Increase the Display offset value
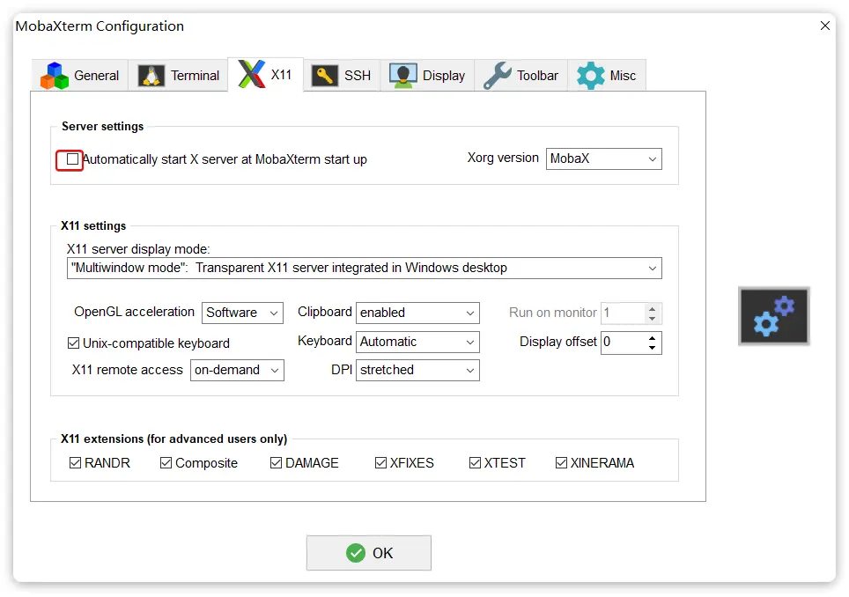Screen dimensions: 849x597 pos(652,337)
